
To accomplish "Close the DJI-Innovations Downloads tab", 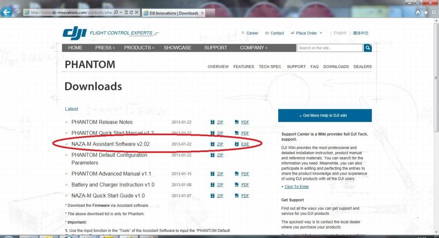I will [x=202, y=13].
